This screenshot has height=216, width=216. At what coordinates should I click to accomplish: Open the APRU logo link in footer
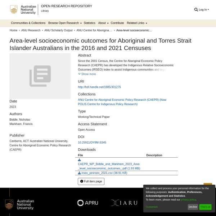(x=87, y=203)
